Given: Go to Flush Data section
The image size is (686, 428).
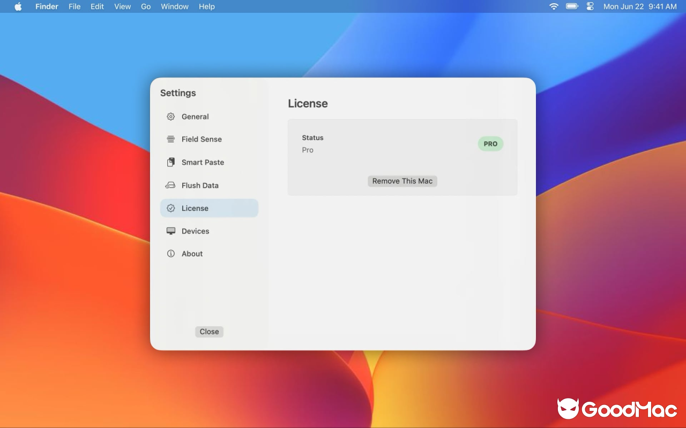Looking at the screenshot, I should pos(209,185).
